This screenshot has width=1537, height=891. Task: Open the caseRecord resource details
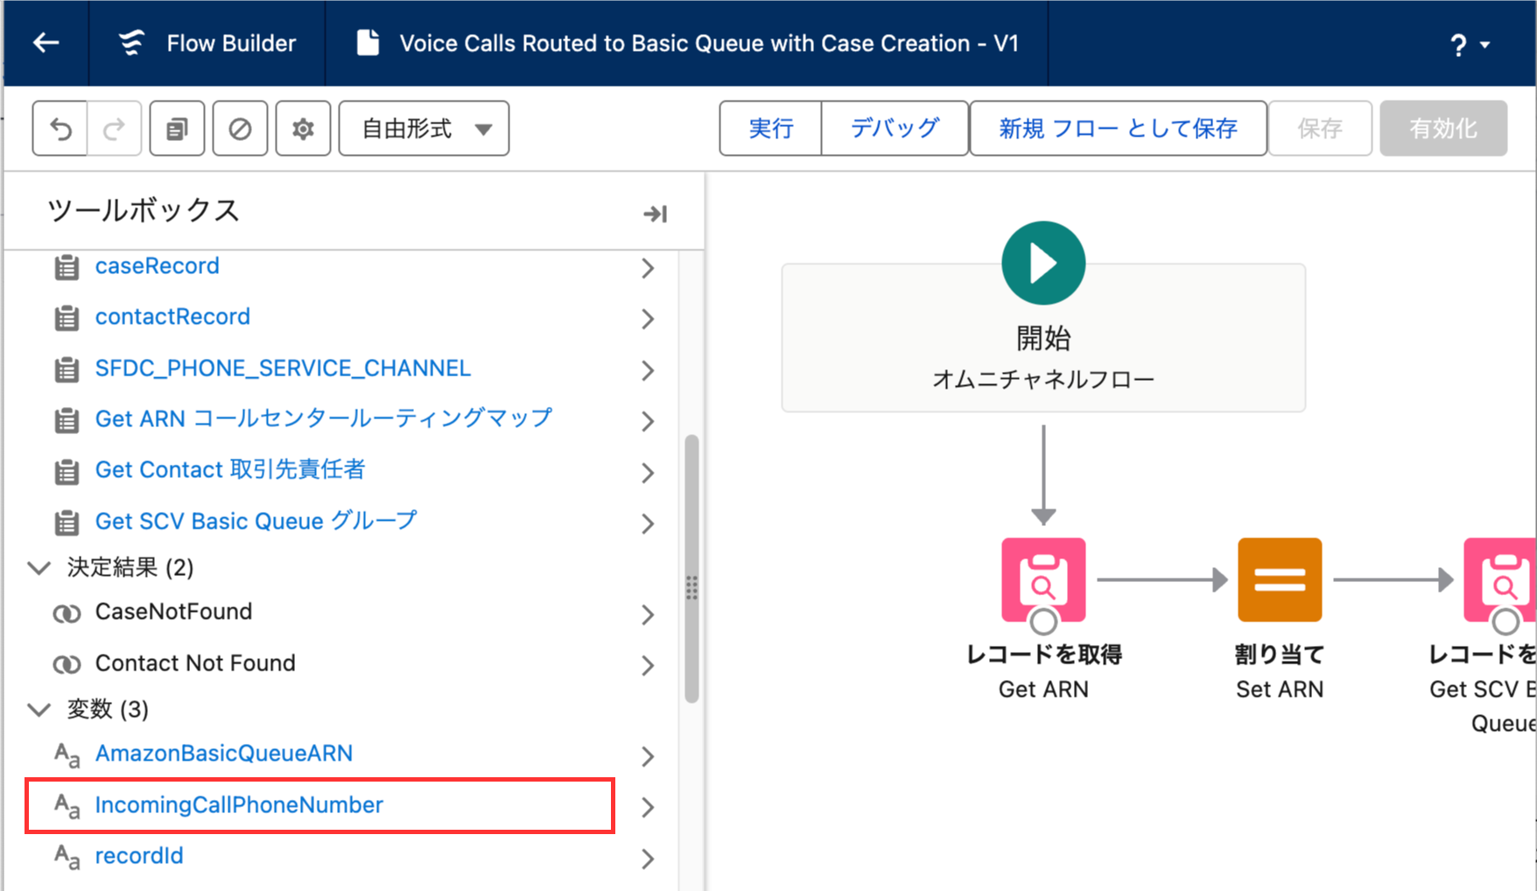point(157,266)
